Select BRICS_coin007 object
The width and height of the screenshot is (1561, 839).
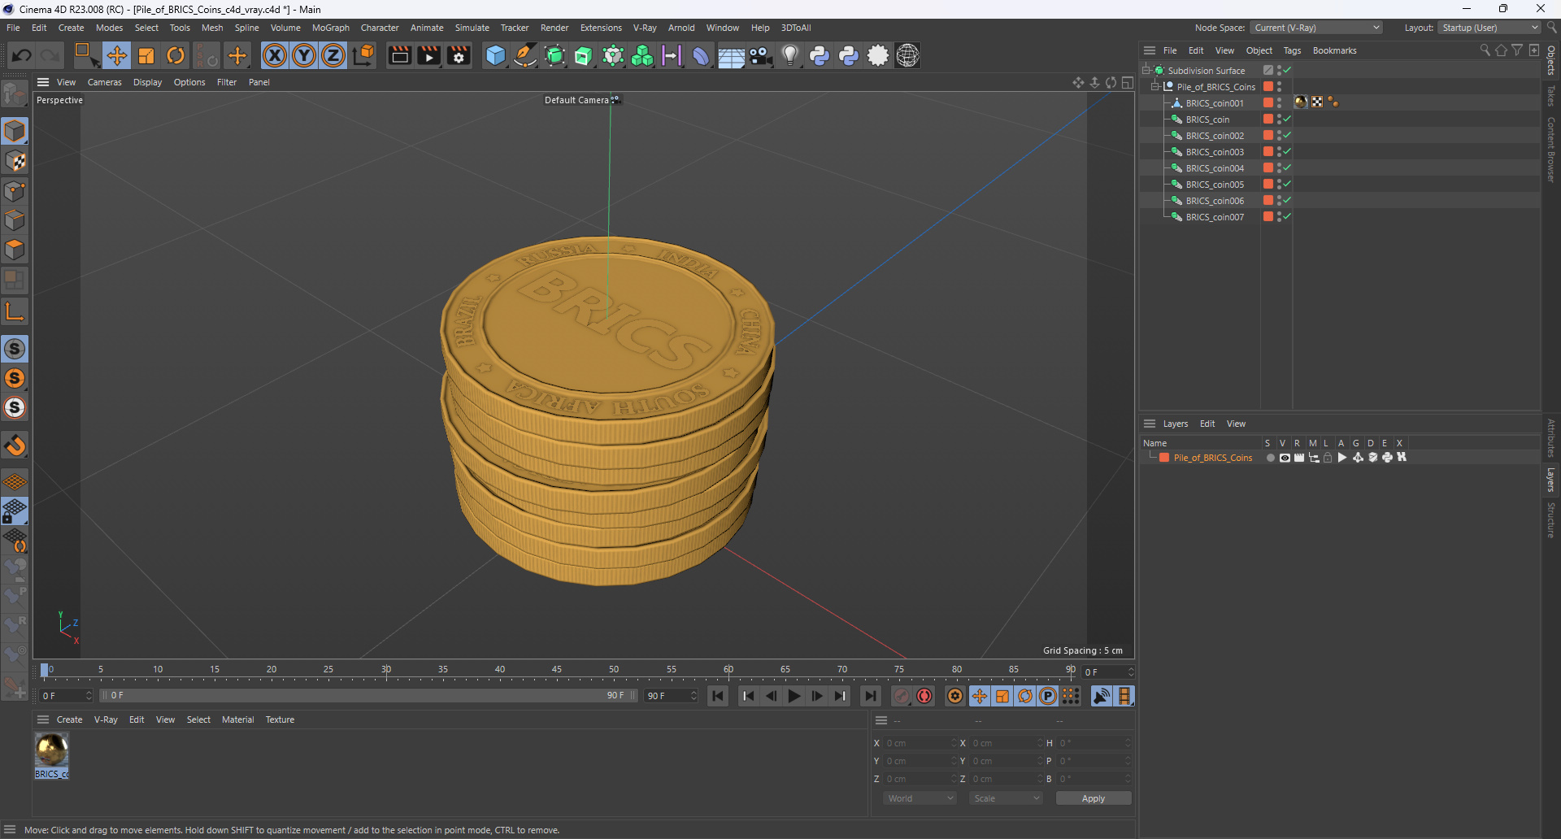pos(1215,217)
